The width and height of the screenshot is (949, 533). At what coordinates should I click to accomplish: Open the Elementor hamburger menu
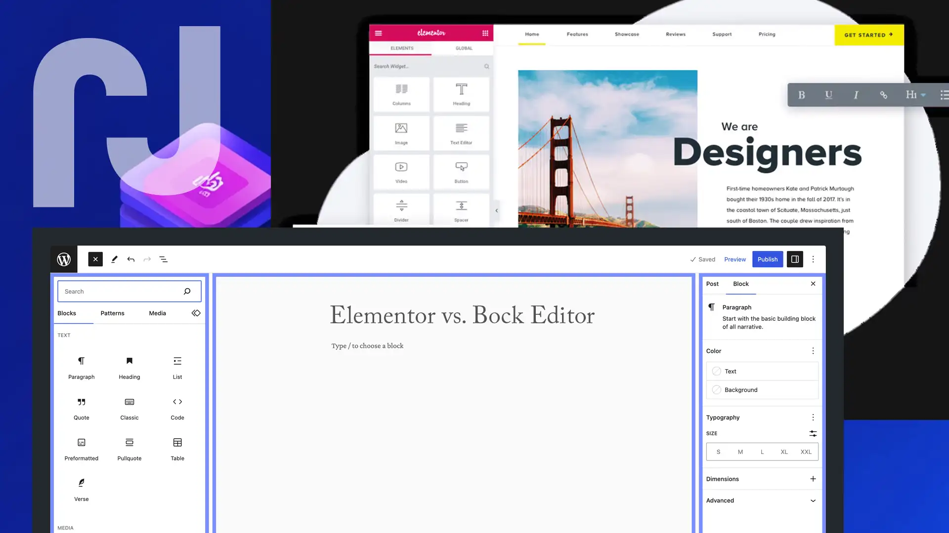378,33
